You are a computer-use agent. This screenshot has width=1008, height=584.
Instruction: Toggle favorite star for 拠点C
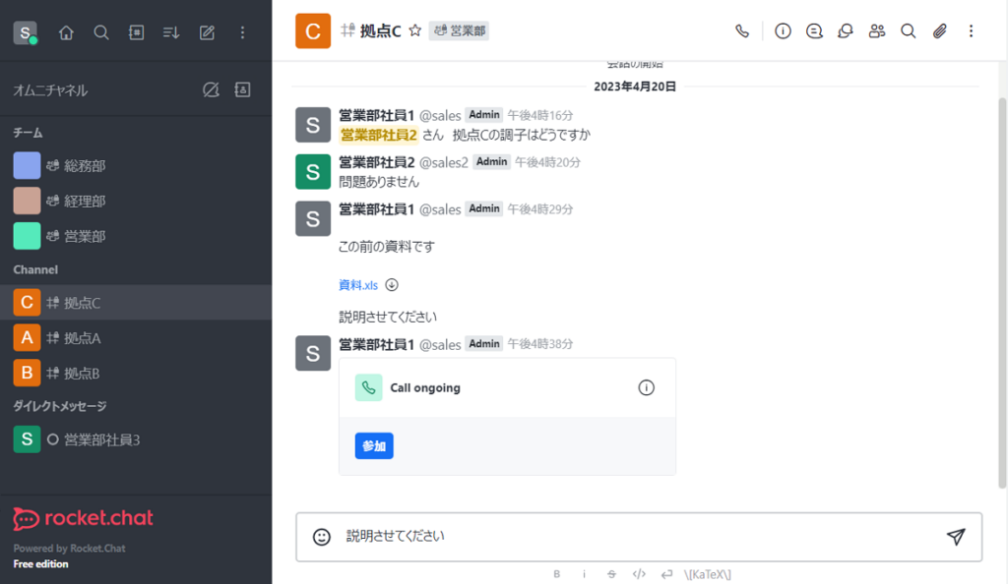(x=414, y=31)
